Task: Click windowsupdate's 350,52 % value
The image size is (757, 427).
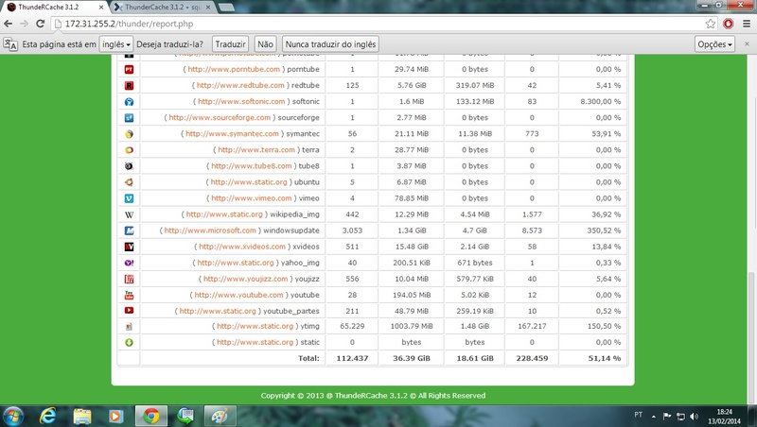Action: tap(604, 231)
